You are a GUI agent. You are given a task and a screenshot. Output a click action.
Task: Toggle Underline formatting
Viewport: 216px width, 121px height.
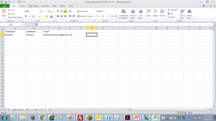tap(33, 16)
